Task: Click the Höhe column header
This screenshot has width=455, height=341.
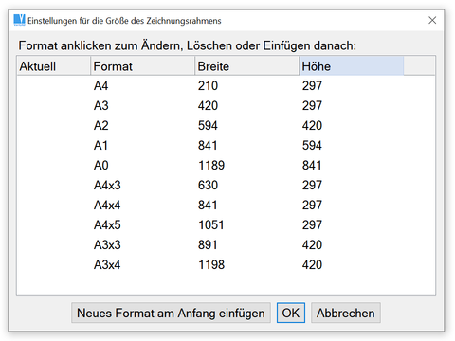Action: [352, 66]
